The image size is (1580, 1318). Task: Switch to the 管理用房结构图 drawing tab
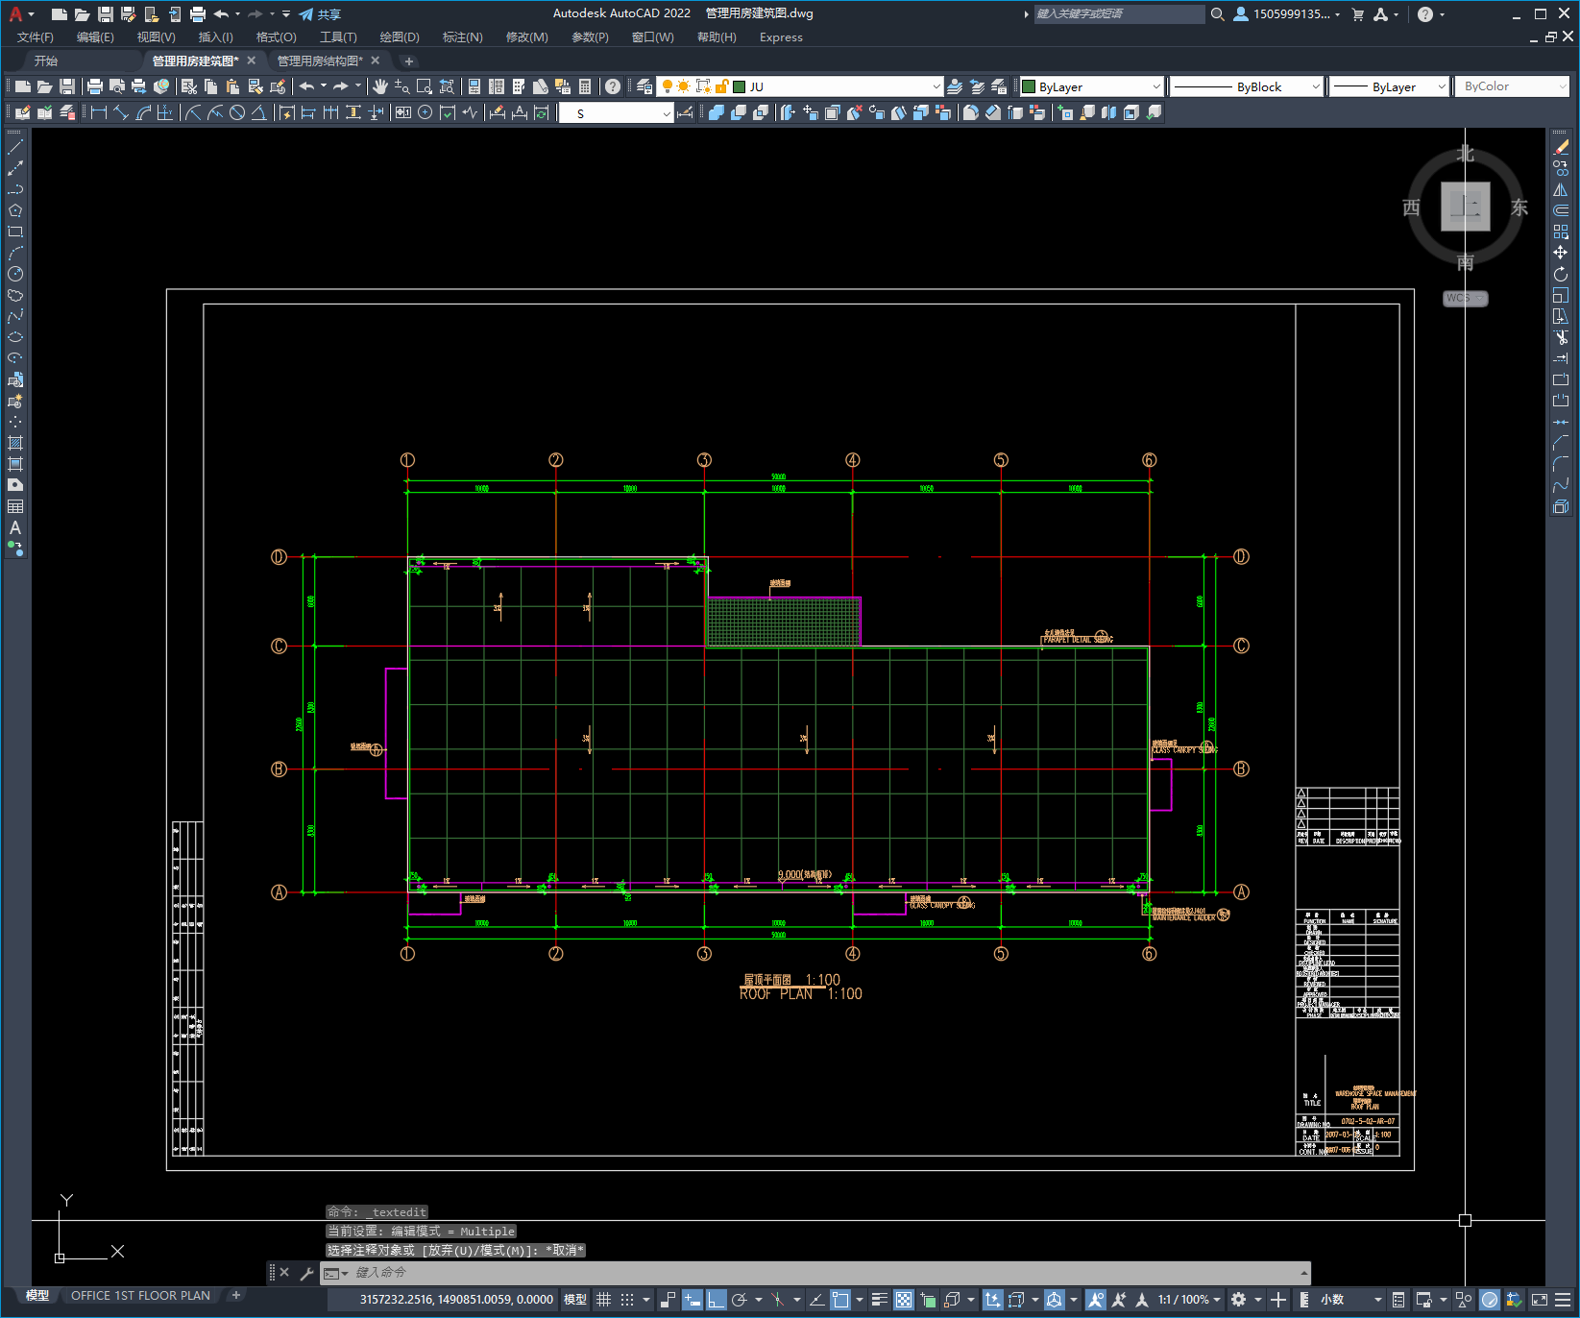[320, 61]
